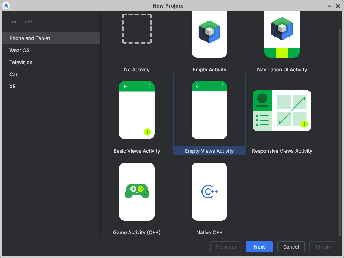Click the Android Studio logo in title bar
The image size is (344, 258).
(x=6, y=6)
